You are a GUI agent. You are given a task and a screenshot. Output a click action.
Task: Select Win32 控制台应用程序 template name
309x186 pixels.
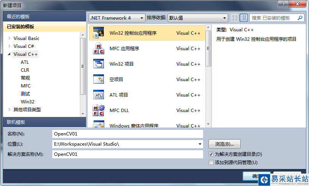133,33
